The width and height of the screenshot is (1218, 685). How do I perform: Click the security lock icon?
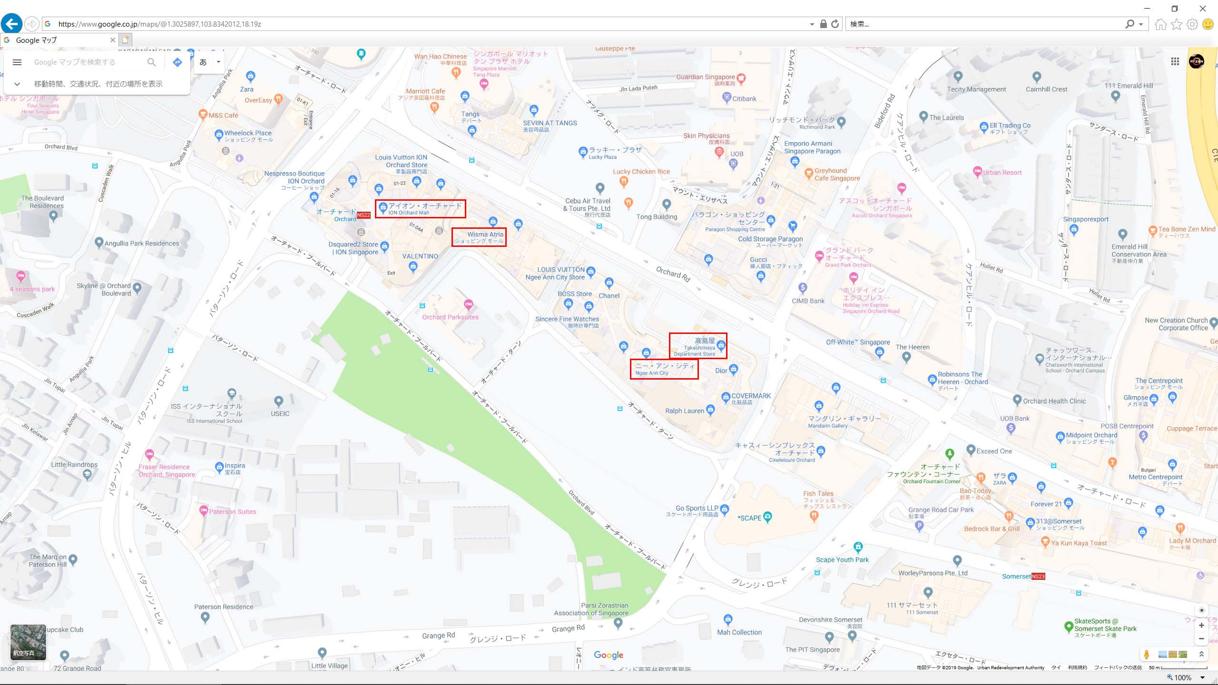823,24
